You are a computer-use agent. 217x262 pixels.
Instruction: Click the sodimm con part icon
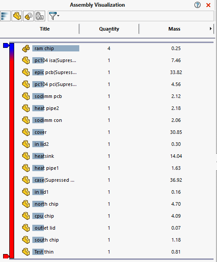(x=26, y=120)
